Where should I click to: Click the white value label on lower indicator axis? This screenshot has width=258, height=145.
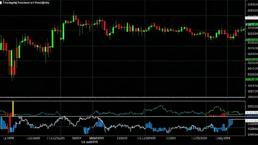click(252, 120)
